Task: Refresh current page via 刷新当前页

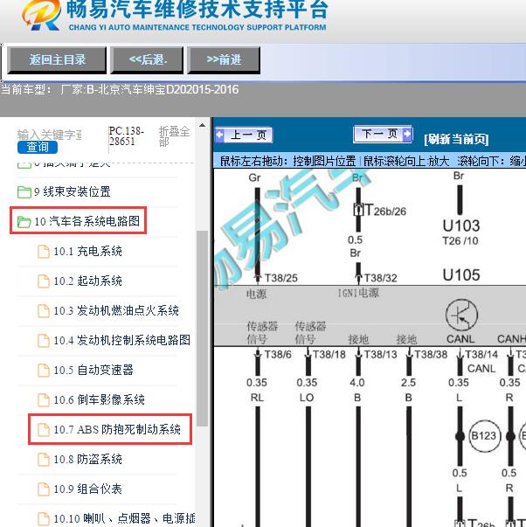Action: [x=456, y=139]
